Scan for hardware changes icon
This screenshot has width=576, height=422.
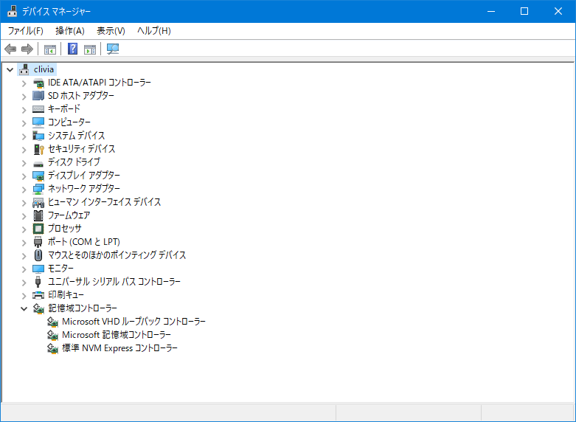[x=113, y=49]
